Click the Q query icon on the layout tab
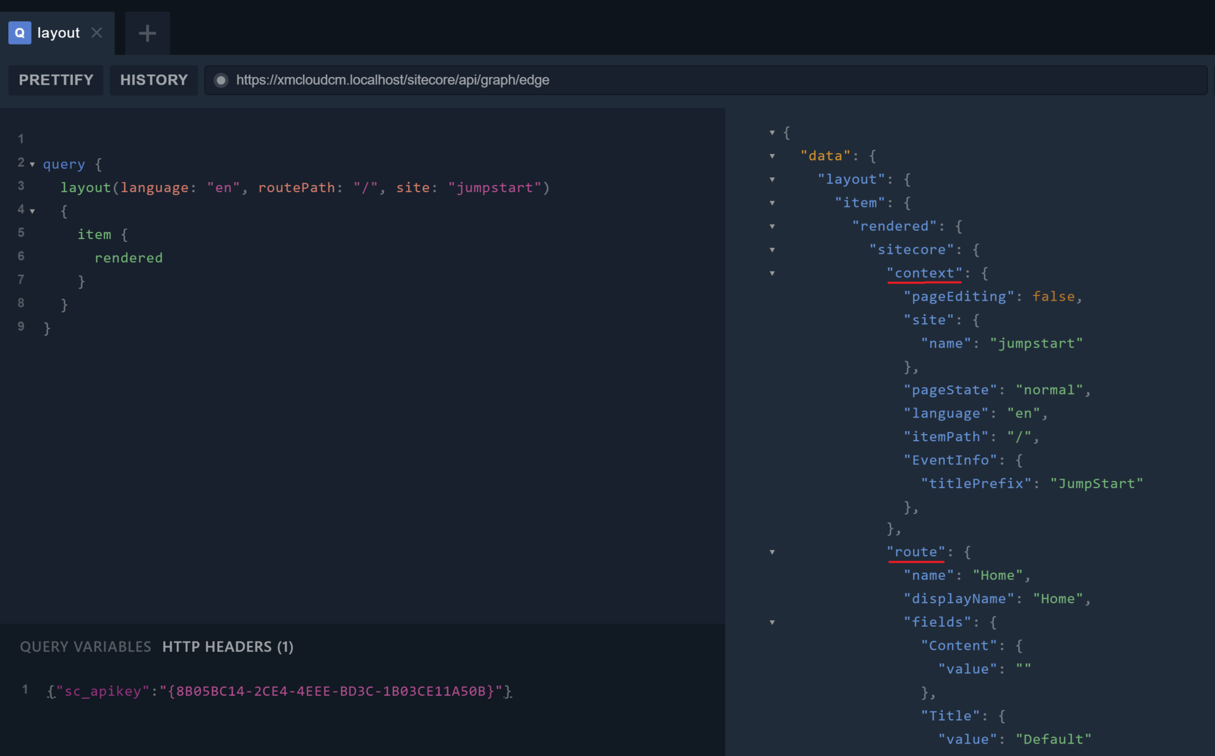Screen dimensions: 1215x756 (x=20, y=33)
